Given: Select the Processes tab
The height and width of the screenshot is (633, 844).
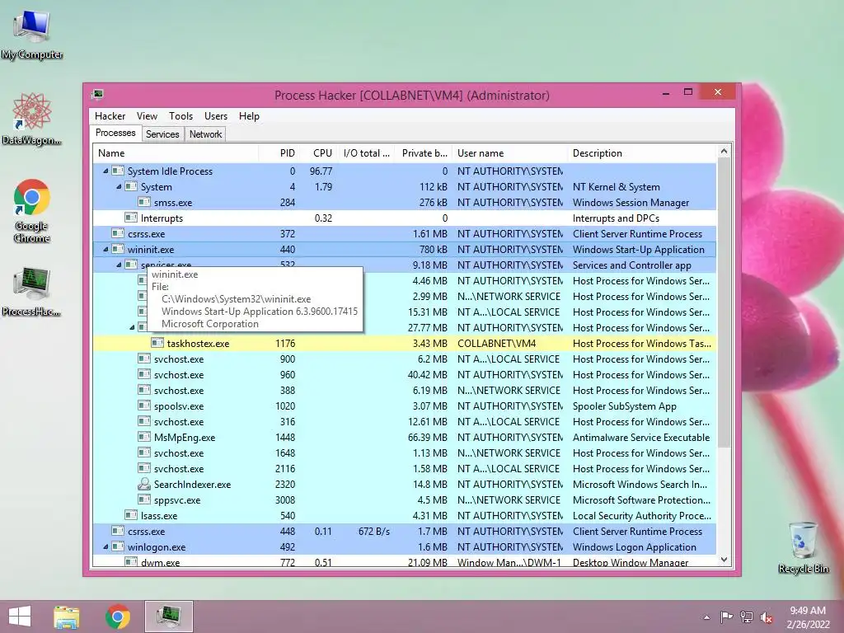Looking at the screenshot, I should point(115,133).
